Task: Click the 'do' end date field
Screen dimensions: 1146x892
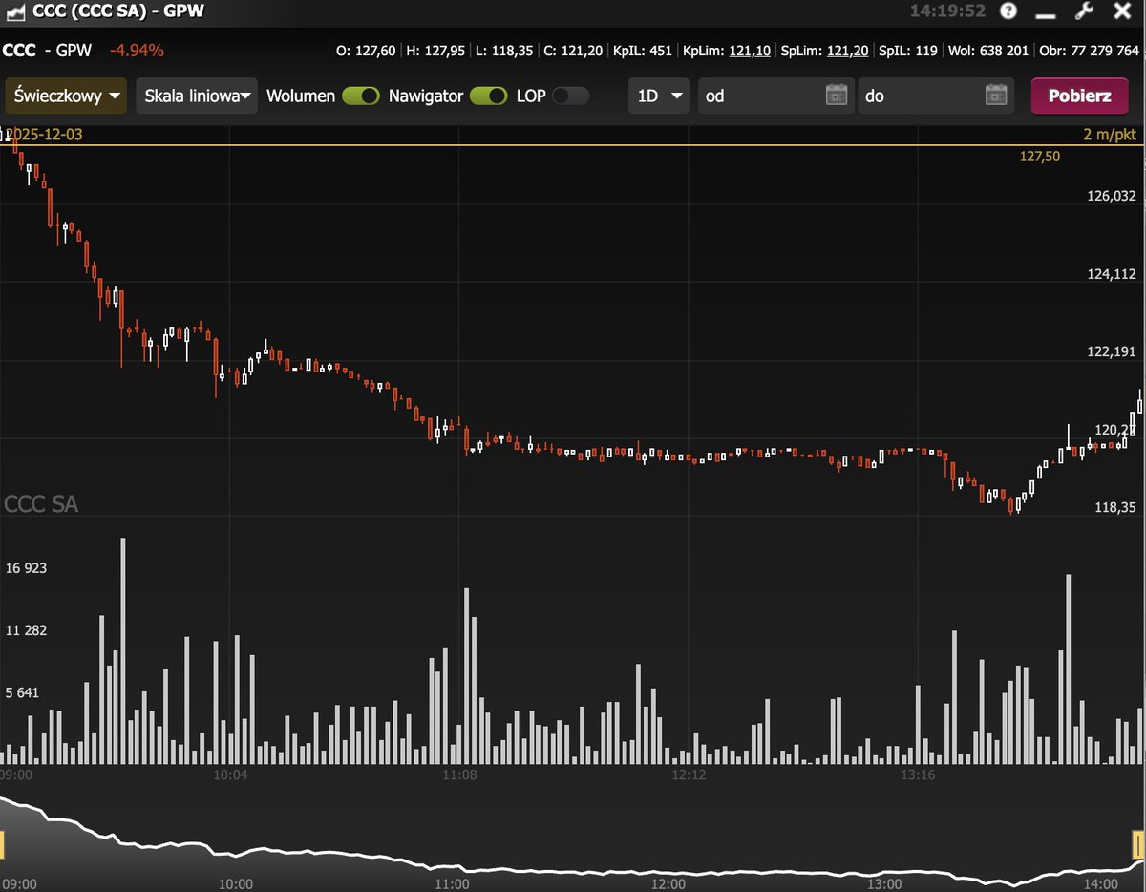Action: tap(934, 96)
